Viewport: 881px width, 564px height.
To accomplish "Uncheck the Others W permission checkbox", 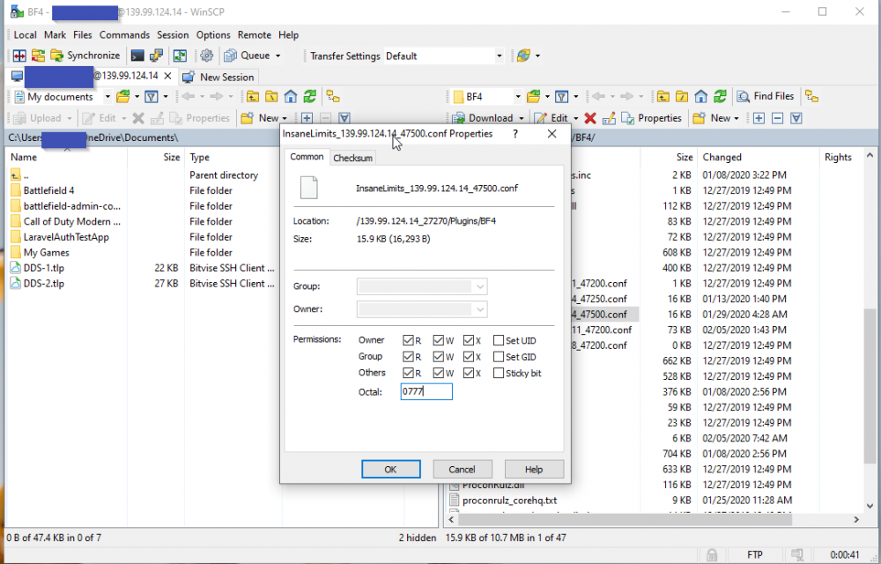I will [x=440, y=373].
